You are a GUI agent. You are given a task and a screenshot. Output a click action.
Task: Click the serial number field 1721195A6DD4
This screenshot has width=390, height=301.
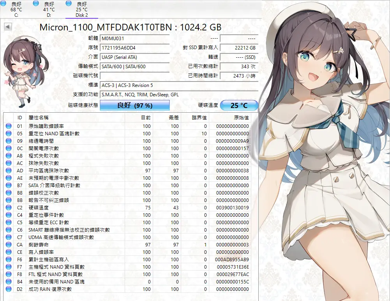[x=134, y=48]
